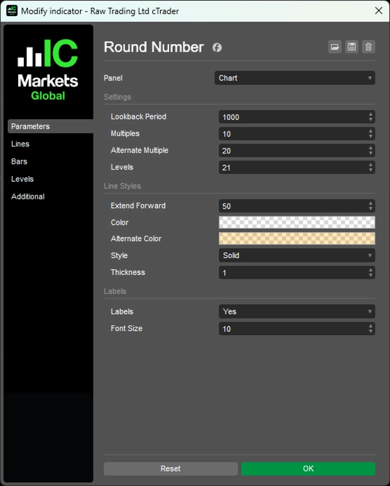
Task: Open the Alternate Color swatch picker
Action: pyautogui.click(x=296, y=238)
